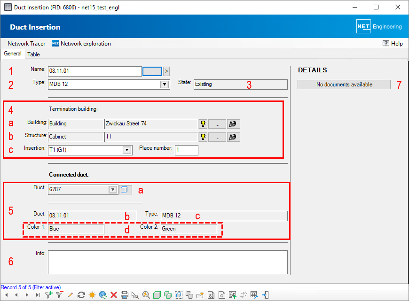Screen dimensions: 409x301
Task: Open the Duct dropdown showing 6787
Action: pyautogui.click(x=113, y=190)
